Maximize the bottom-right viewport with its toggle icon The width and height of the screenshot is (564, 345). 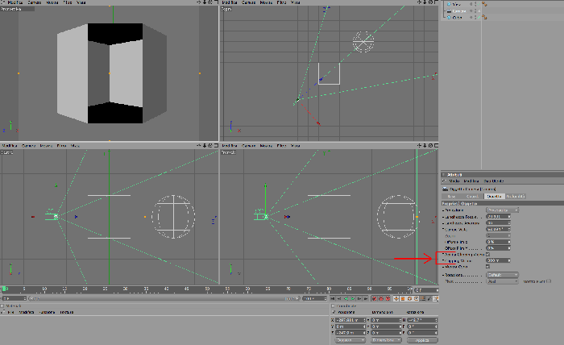pos(436,146)
